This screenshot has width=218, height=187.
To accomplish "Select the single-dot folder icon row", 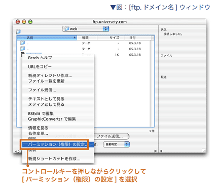I will (22, 43).
